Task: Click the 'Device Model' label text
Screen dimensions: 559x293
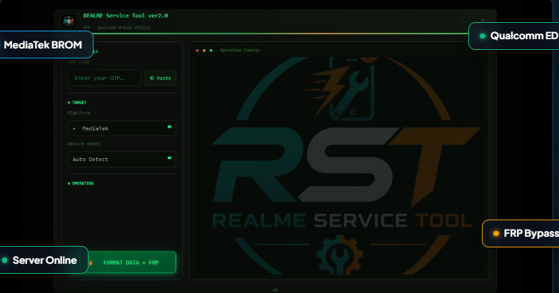Action: [84, 144]
